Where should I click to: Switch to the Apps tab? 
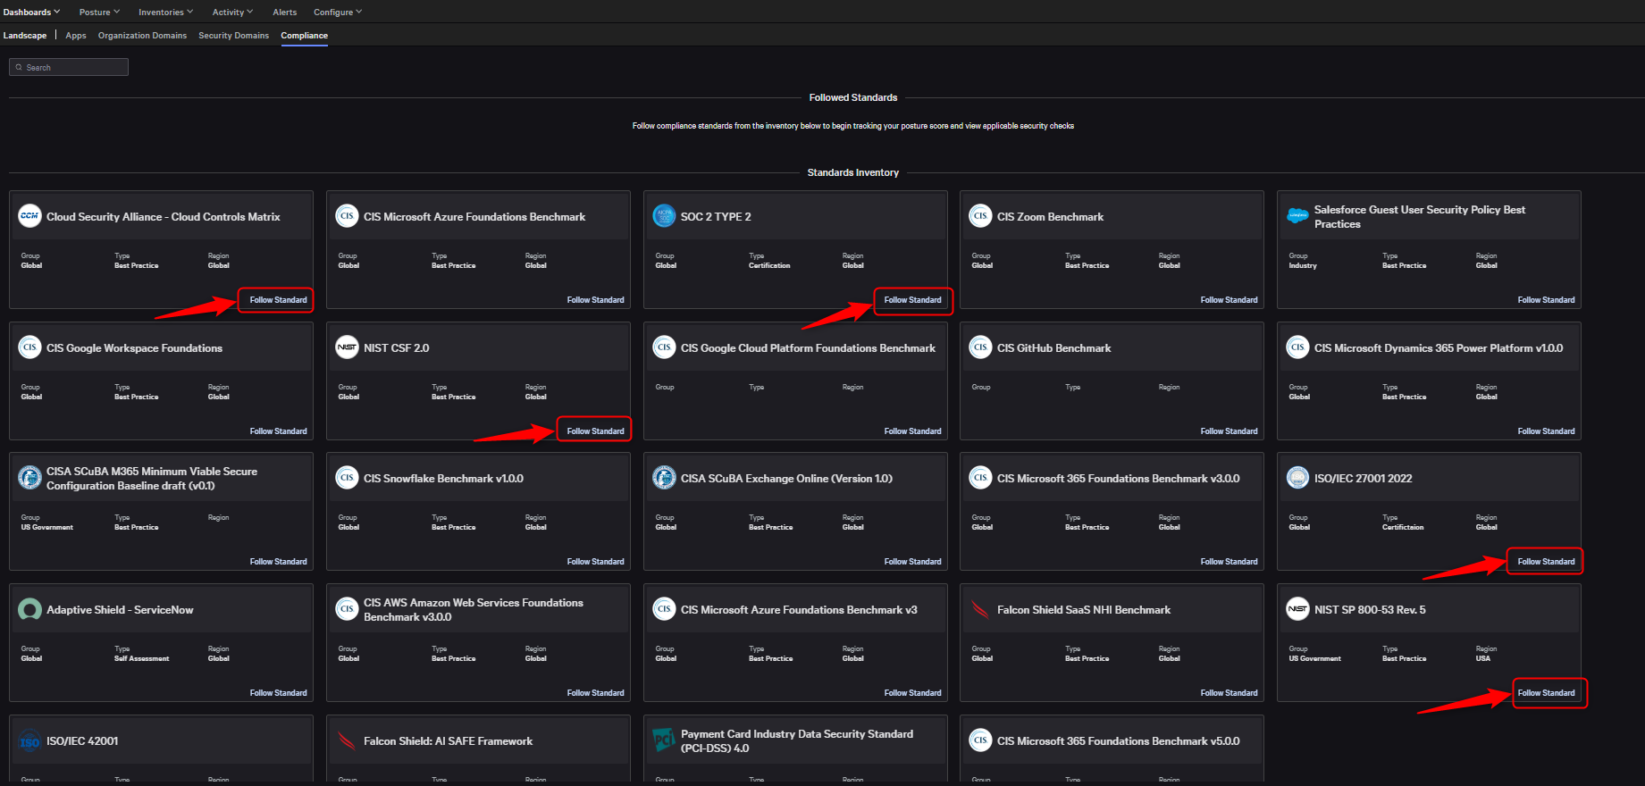[76, 36]
